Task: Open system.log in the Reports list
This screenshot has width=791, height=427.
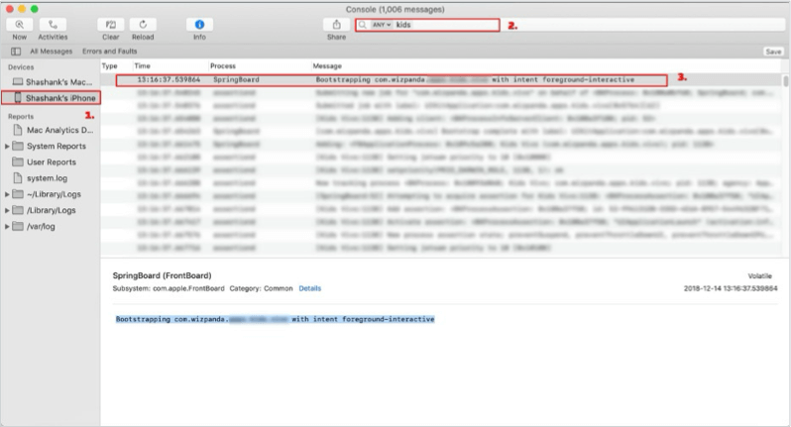Action: [x=47, y=178]
